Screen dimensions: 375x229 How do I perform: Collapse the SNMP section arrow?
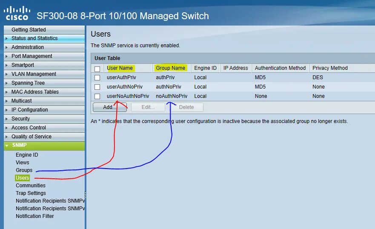tap(7, 145)
